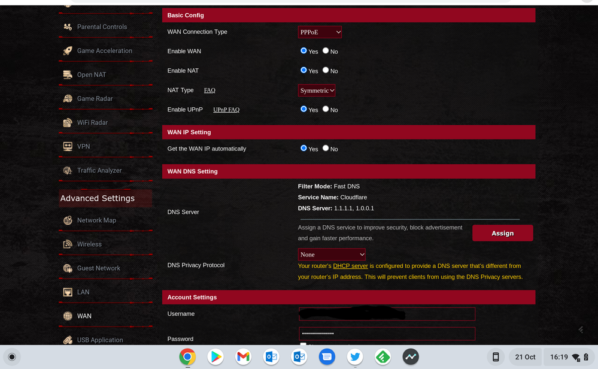Open the DNS Privacy Protocol dropdown
598x369 pixels.
332,255
